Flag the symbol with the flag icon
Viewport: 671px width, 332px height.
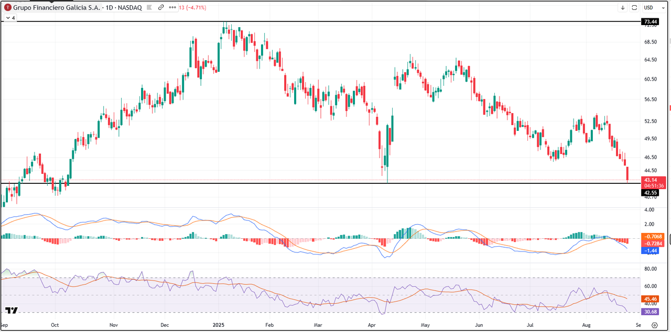(x=149, y=8)
